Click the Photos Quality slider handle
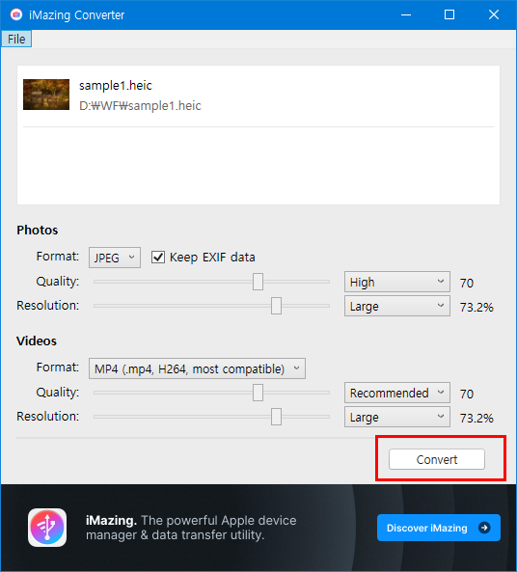The width and height of the screenshot is (517, 572). click(258, 282)
